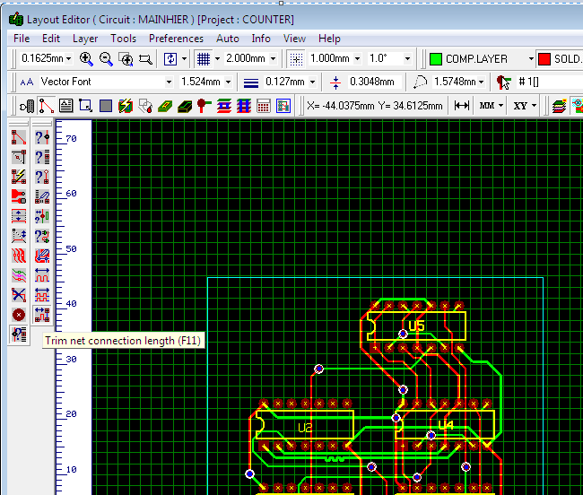Open the View menu
Screen dimensions: 583x495
(x=294, y=39)
